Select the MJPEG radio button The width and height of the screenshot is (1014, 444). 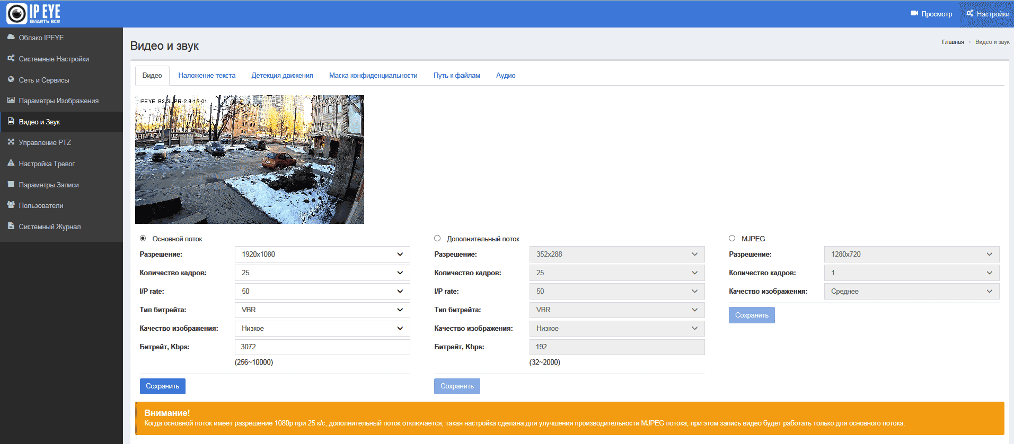[732, 239]
